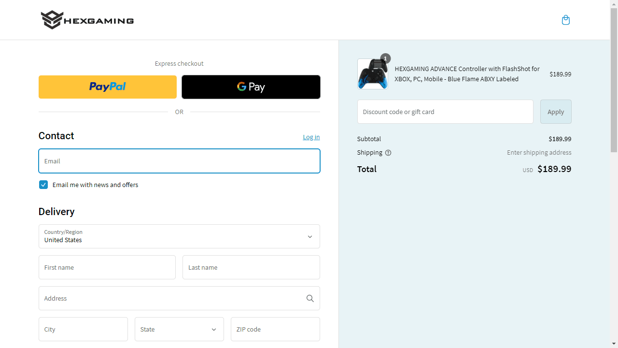
Task: Select the City input field
Action: (x=83, y=329)
